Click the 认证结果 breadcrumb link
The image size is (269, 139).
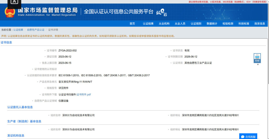pyautogui.click(x=18, y=30)
